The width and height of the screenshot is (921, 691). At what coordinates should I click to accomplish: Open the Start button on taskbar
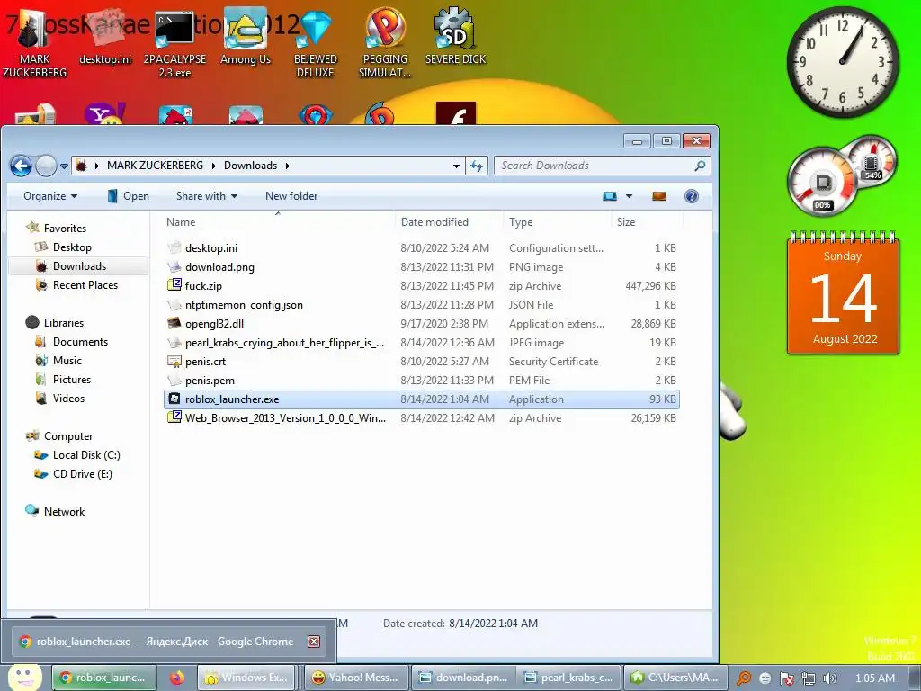point(24,678)
